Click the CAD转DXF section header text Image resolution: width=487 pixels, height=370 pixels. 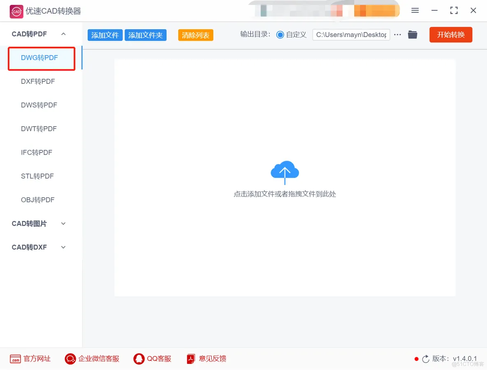coord(29,247)
